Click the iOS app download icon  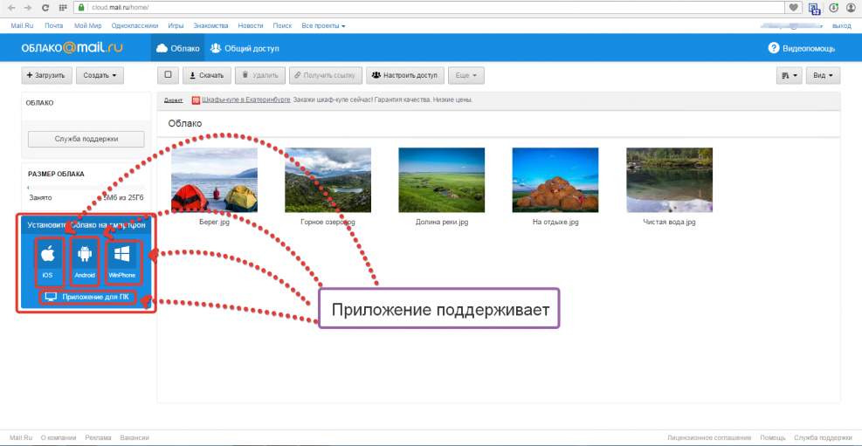click(48, 260)
